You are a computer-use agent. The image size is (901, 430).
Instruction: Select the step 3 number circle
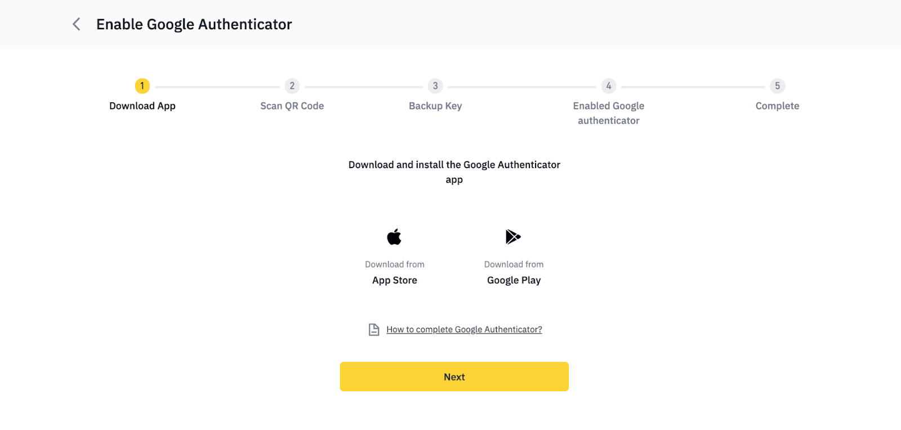(x=435, y=86)
